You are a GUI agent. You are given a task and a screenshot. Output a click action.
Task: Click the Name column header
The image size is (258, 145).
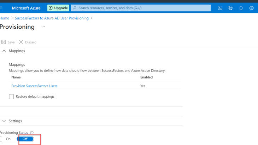pos(16,77)
